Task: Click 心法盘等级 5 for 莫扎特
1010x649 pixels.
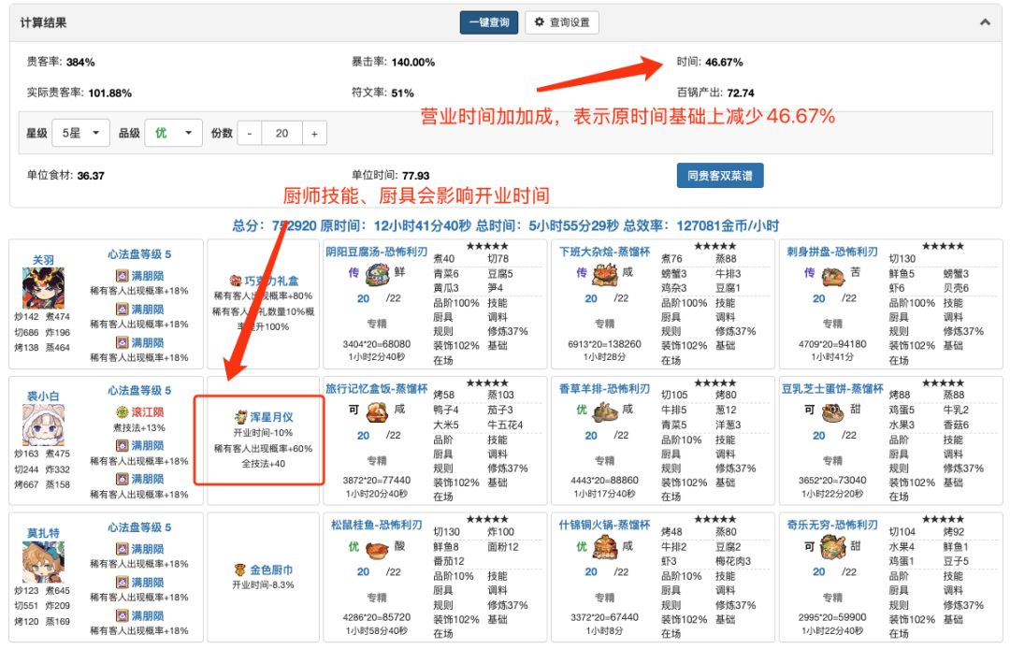Action: (139, 527)
